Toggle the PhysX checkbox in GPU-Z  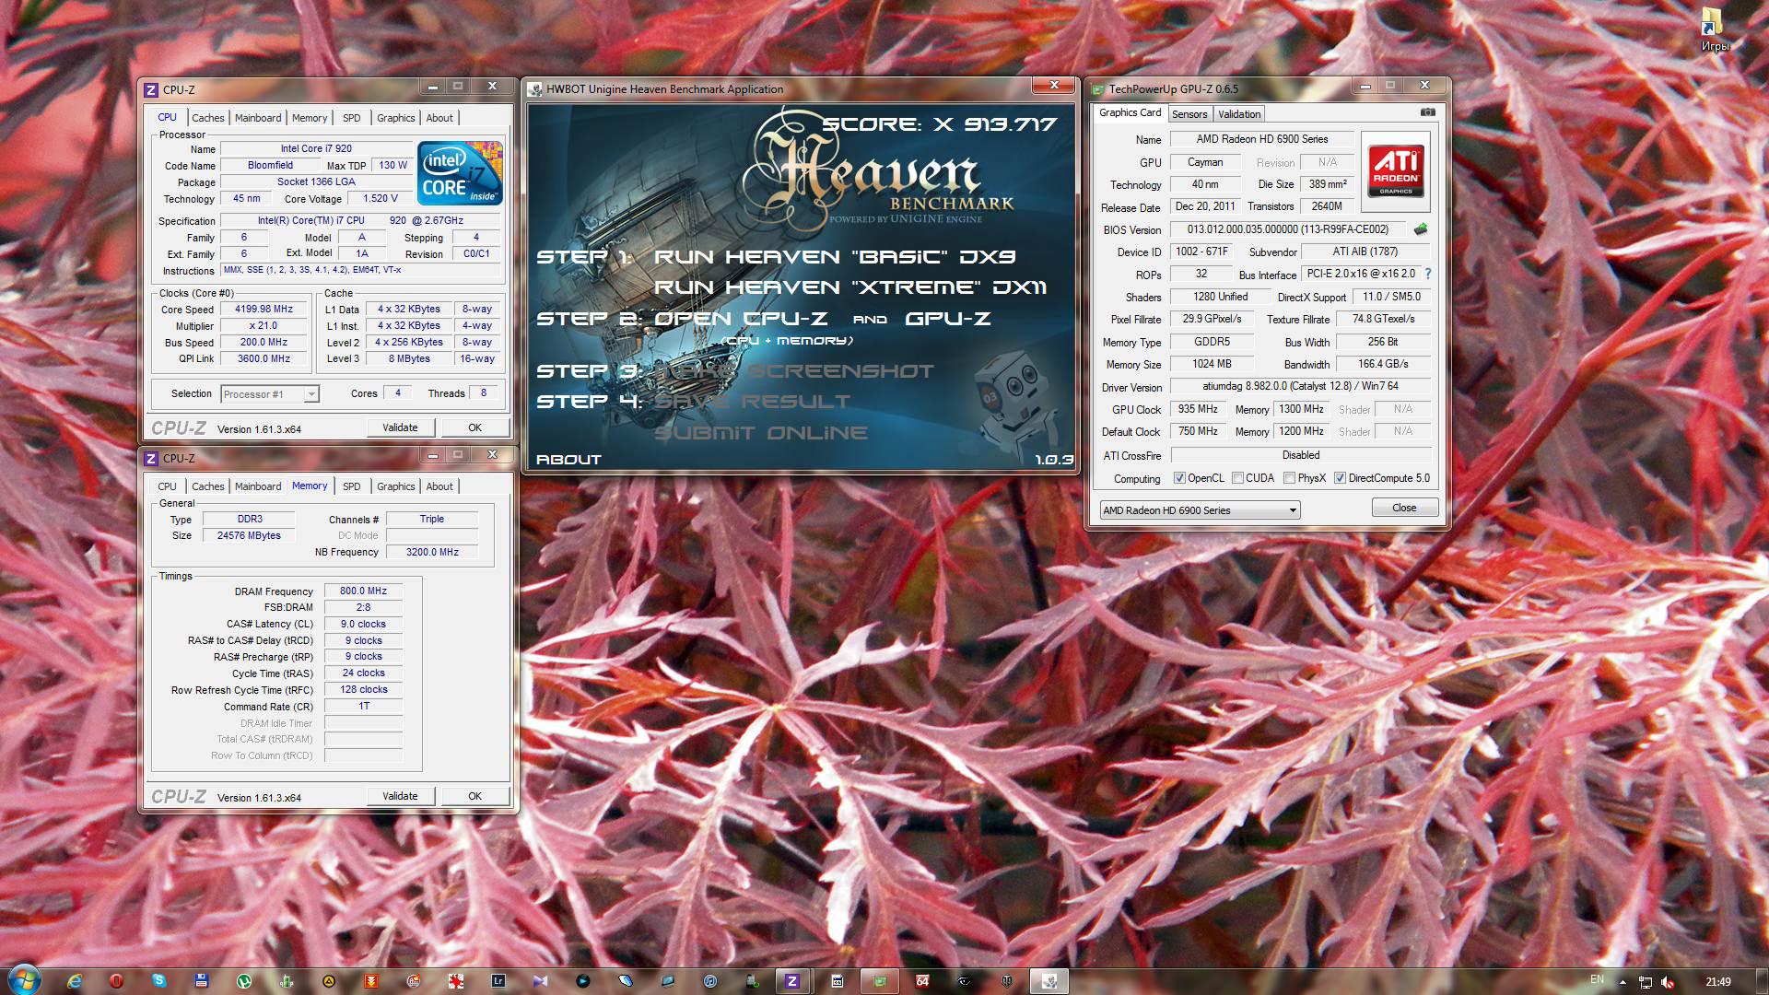tap(1290, 478)
